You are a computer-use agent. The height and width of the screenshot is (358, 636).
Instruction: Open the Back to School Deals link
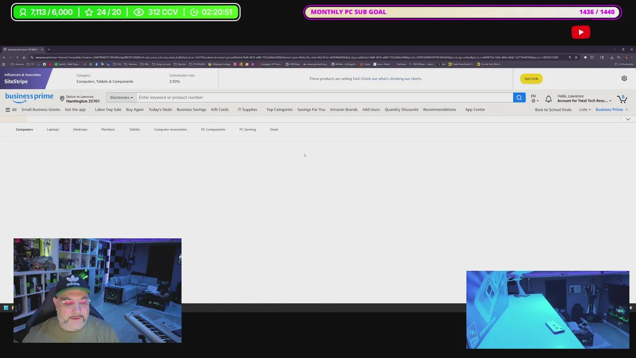pyautogui.click(x=553, y=109)
